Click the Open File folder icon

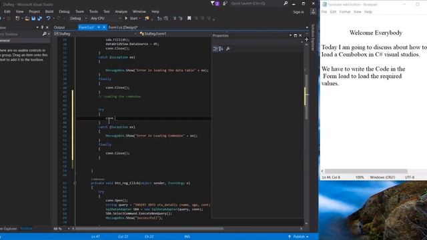tap(27, 18)
